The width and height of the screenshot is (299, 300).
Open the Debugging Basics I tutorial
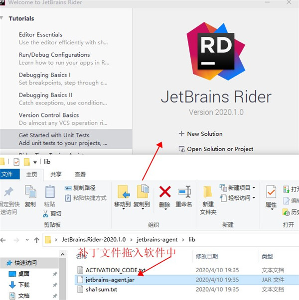63,79
